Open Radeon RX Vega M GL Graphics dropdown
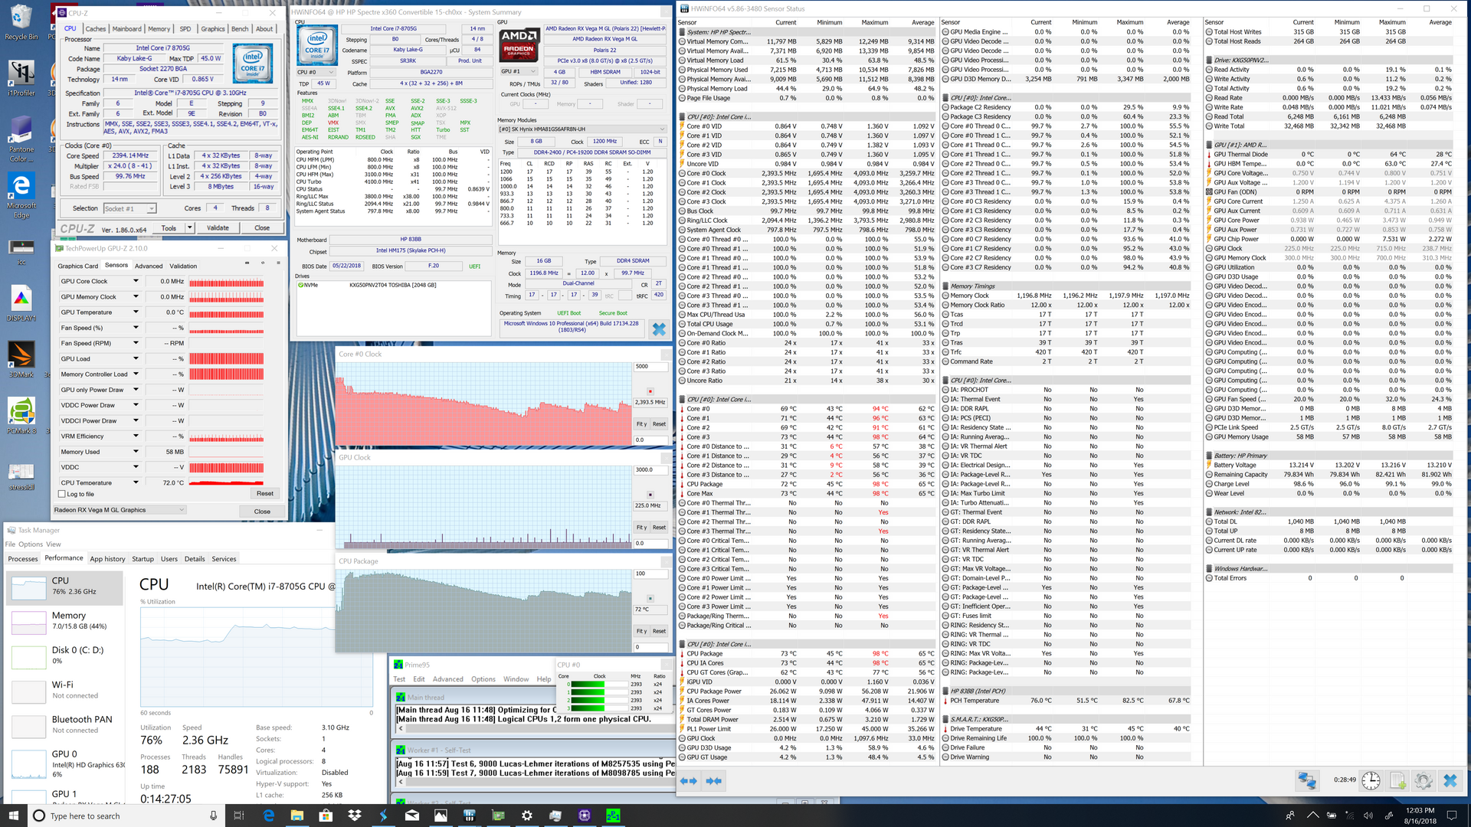Image resolution: width=1471 pixels, height=827 pixels. click(x=120, y=510)
